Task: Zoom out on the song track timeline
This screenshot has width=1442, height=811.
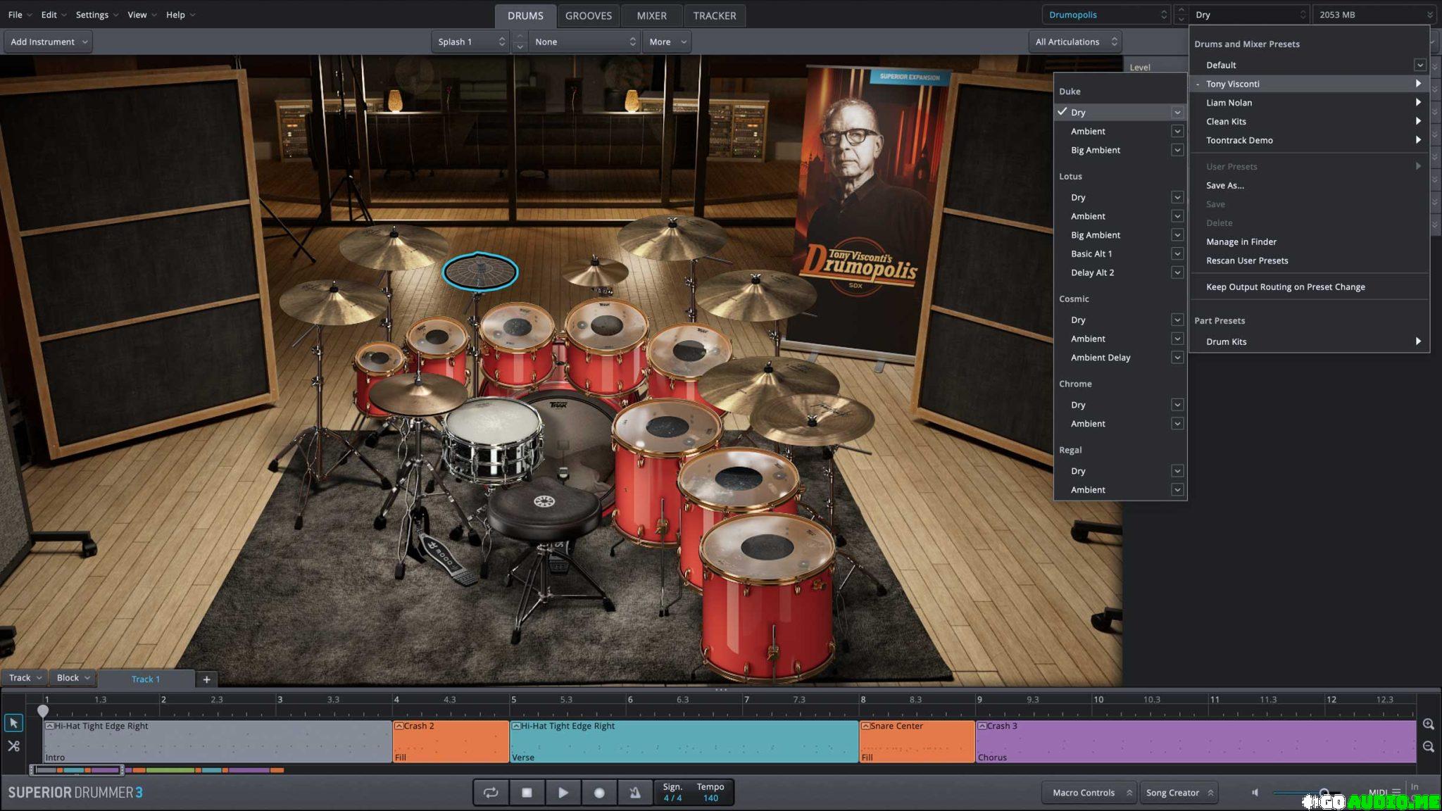Action: (1428, 746)
